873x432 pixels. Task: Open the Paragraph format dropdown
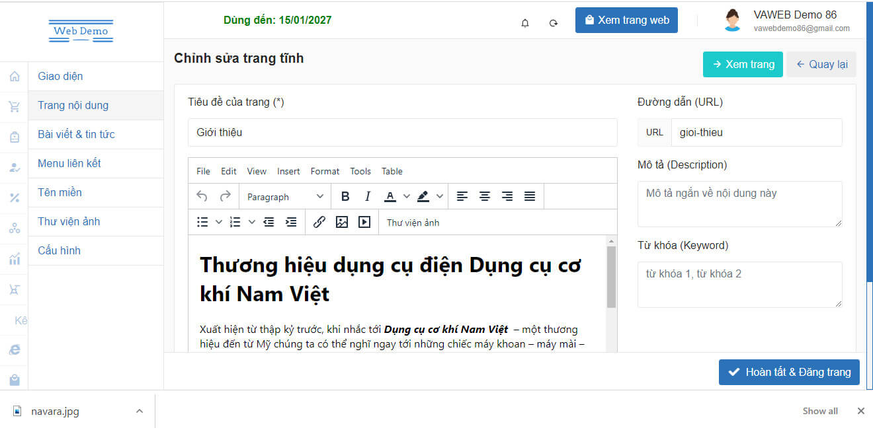(x=285, y=197)
